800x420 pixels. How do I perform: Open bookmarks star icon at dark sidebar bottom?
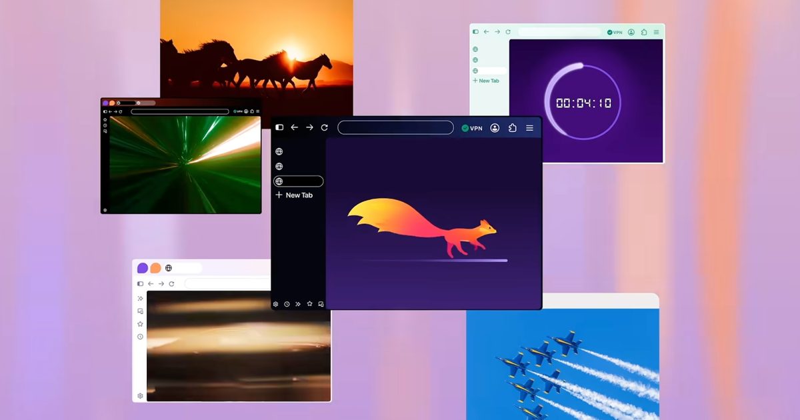[x=309, y=304]
